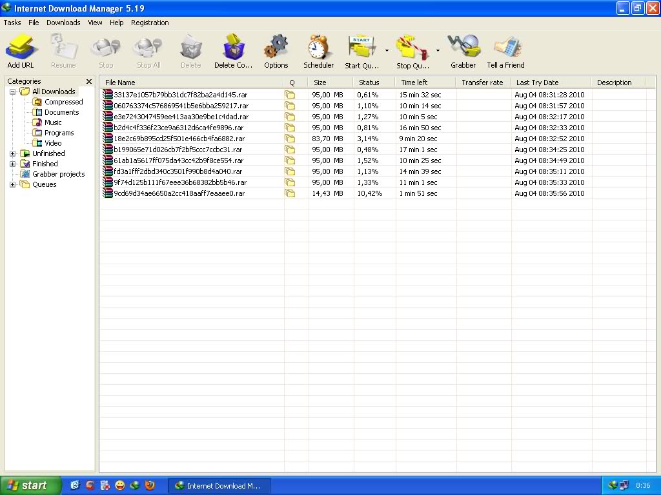
Task: Click the Stop toolbar icon
Action: point(106,46)
